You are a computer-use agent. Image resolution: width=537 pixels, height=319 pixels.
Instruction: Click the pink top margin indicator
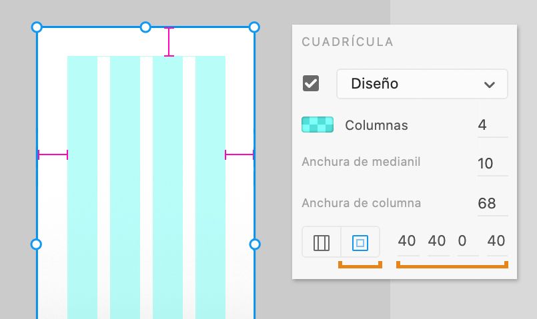click(169, 42)
